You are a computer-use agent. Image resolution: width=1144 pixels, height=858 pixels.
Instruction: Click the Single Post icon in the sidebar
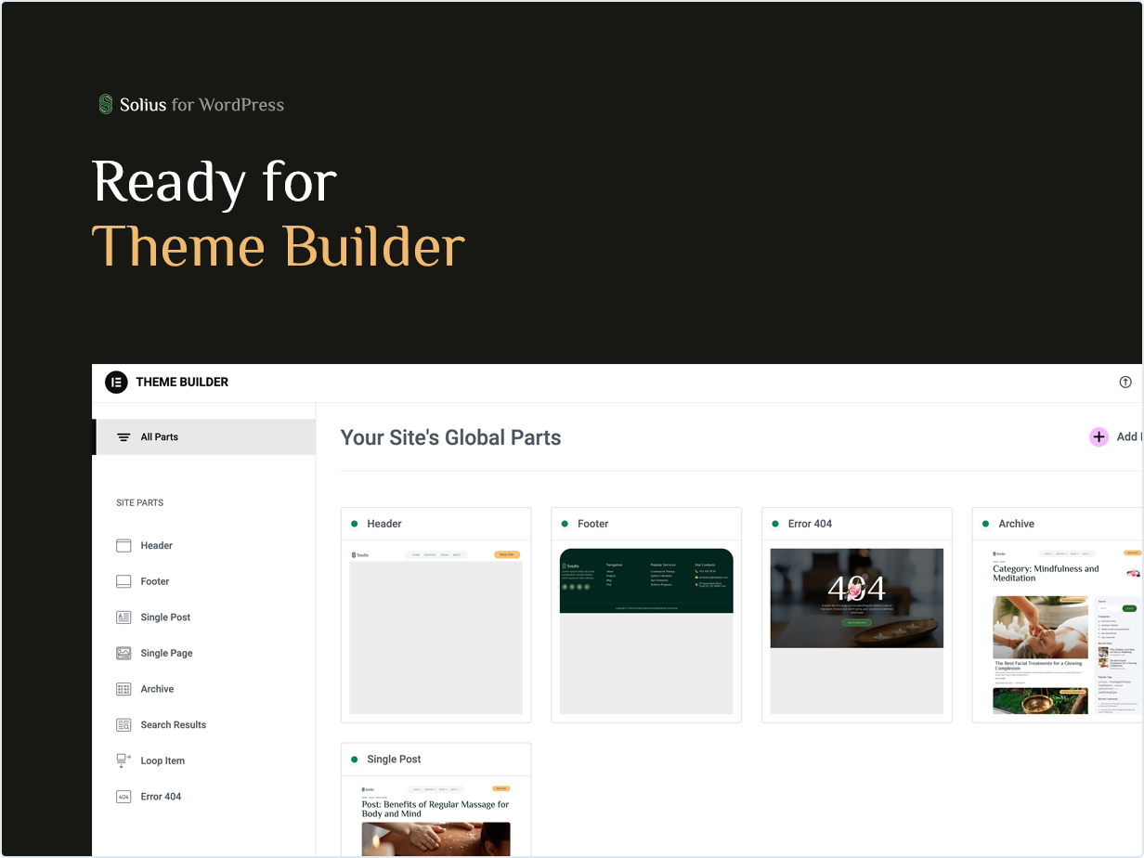123,617
